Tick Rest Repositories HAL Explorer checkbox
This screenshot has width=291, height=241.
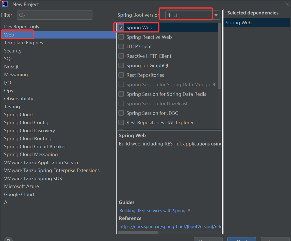[x=121, y=122]
